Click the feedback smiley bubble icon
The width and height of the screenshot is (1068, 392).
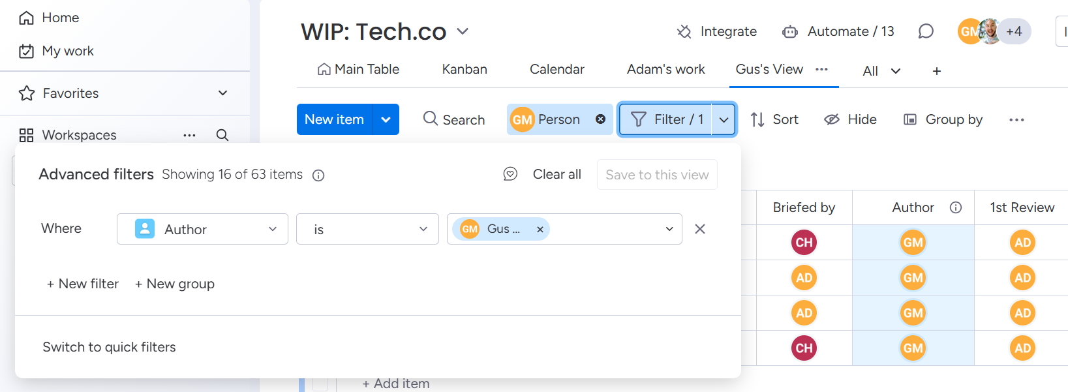coord(510,173)
